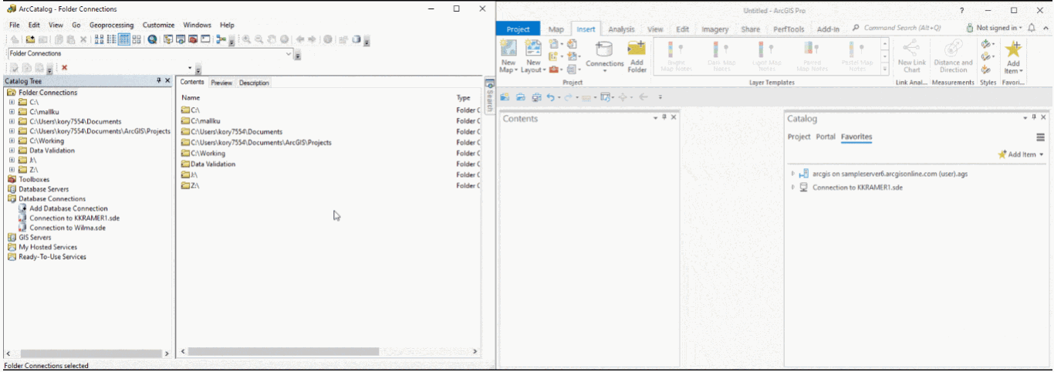Click the New Map icon in ribbon
The width and height of the screenshot is (1054, 372).
point(508,57)
